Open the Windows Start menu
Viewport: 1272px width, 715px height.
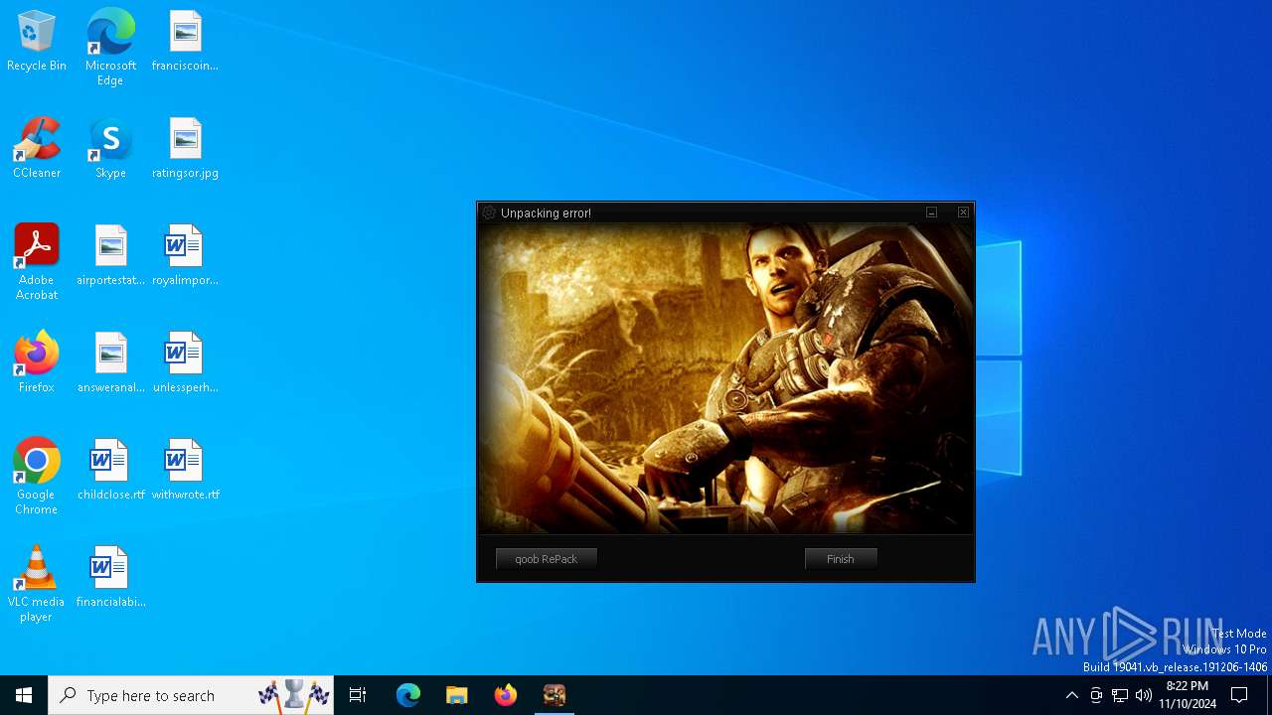tap(24, 695)
